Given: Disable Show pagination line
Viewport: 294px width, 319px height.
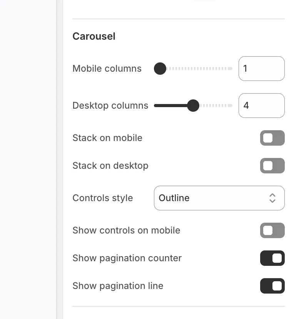Looking at the screenshot, I should click(272, 286).
